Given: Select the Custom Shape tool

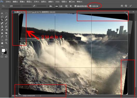Looking at the screenshot, I should click(x=6, y=40).
